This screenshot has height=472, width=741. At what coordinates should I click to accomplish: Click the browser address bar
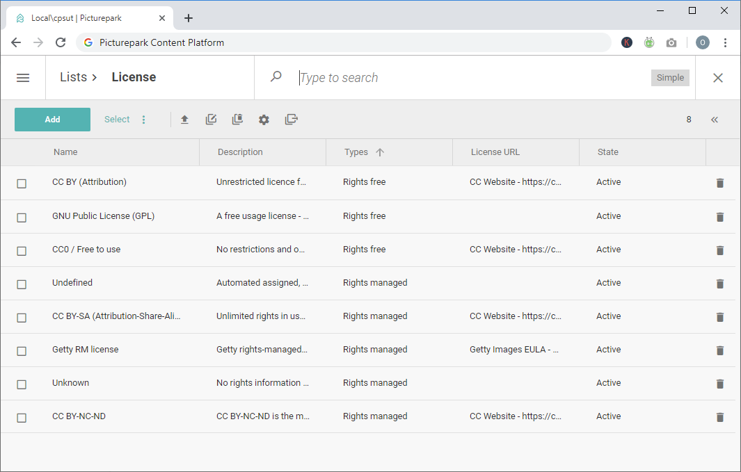(x=344, y=42)
